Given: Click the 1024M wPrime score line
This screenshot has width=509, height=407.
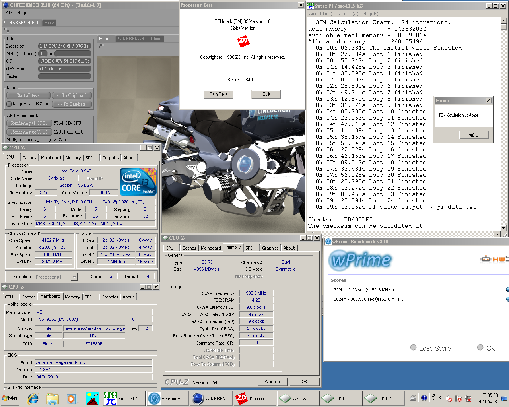Looking at the screenshot, I should (x=369, y=299).
